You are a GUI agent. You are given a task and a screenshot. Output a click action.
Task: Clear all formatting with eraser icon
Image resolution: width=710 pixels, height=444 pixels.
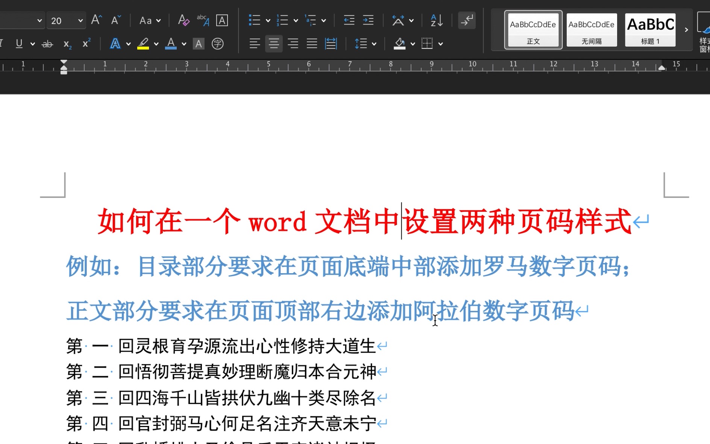184,20
